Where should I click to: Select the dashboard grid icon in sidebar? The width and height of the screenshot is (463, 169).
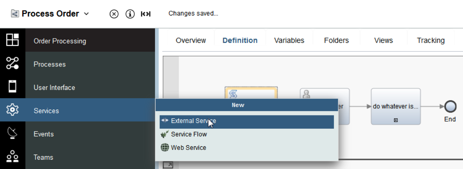pos(13,40)
